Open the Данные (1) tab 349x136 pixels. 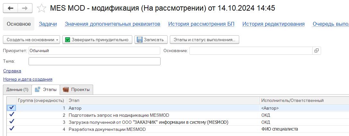(17, 89)
